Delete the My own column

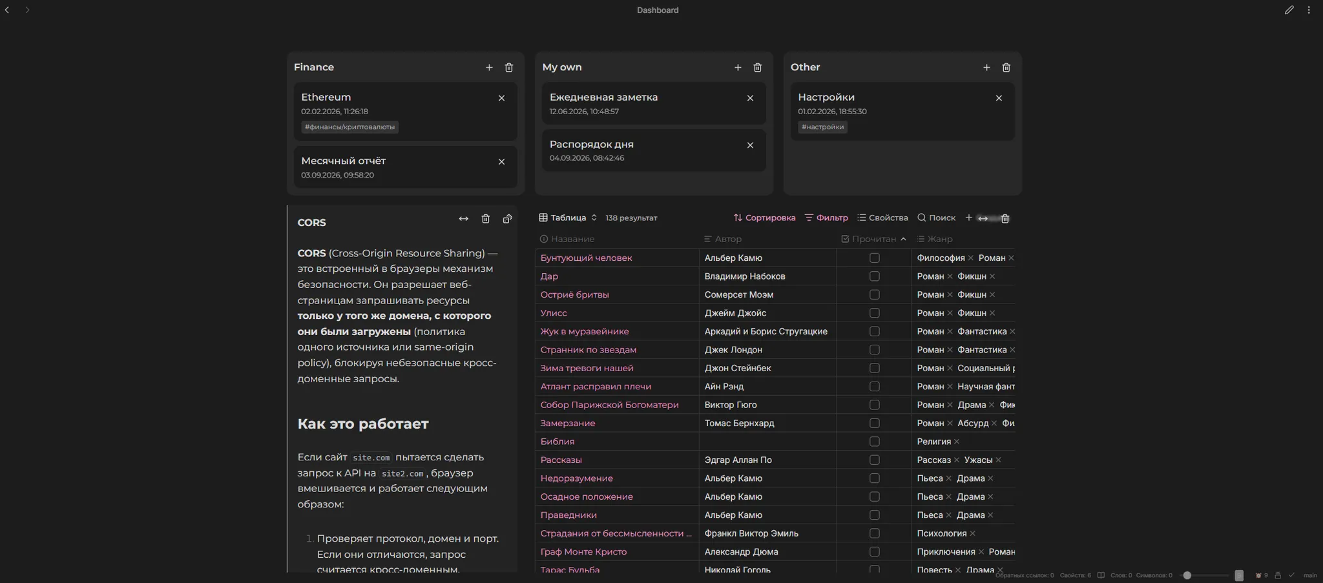(x=758, y=67)
